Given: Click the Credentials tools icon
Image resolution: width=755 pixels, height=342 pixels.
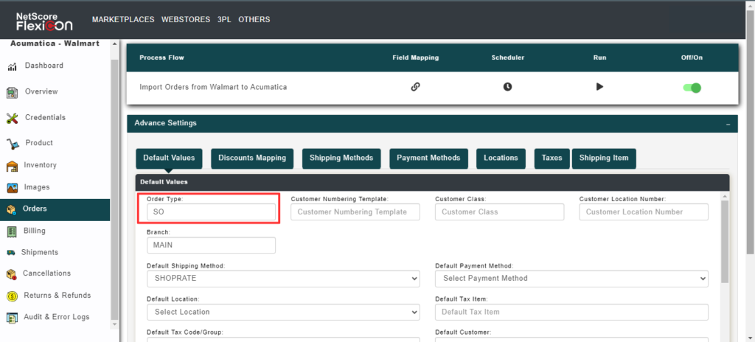Looking at the screenshot, I should pyautogui.click(x=12, y=118).
